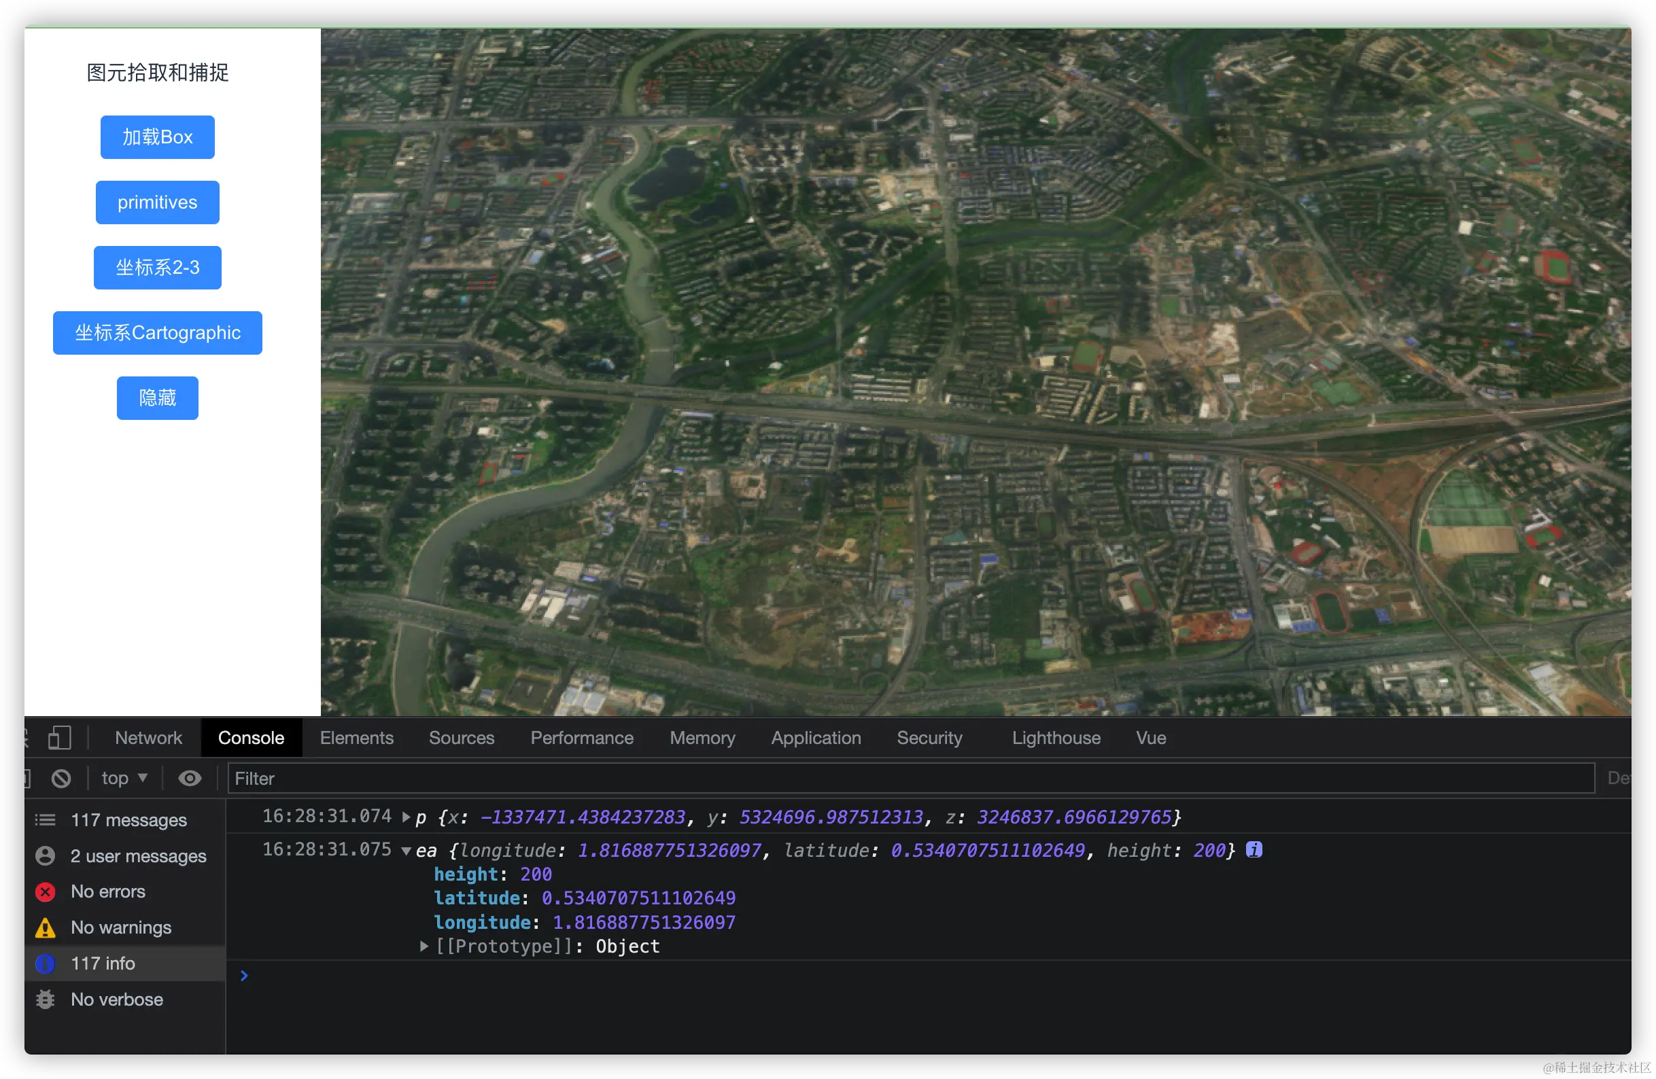Screen dimensions: 1656x1079
Task: Click the live expression eye icon
Action: pyautogui.click(x=189, y=778)
